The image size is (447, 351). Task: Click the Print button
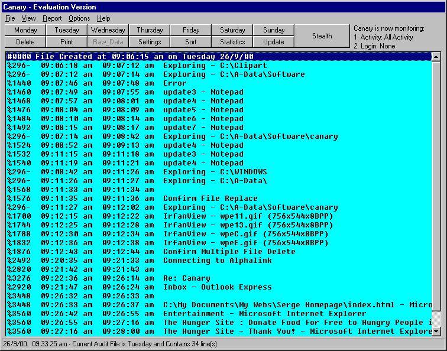click(x=67, y=42)
